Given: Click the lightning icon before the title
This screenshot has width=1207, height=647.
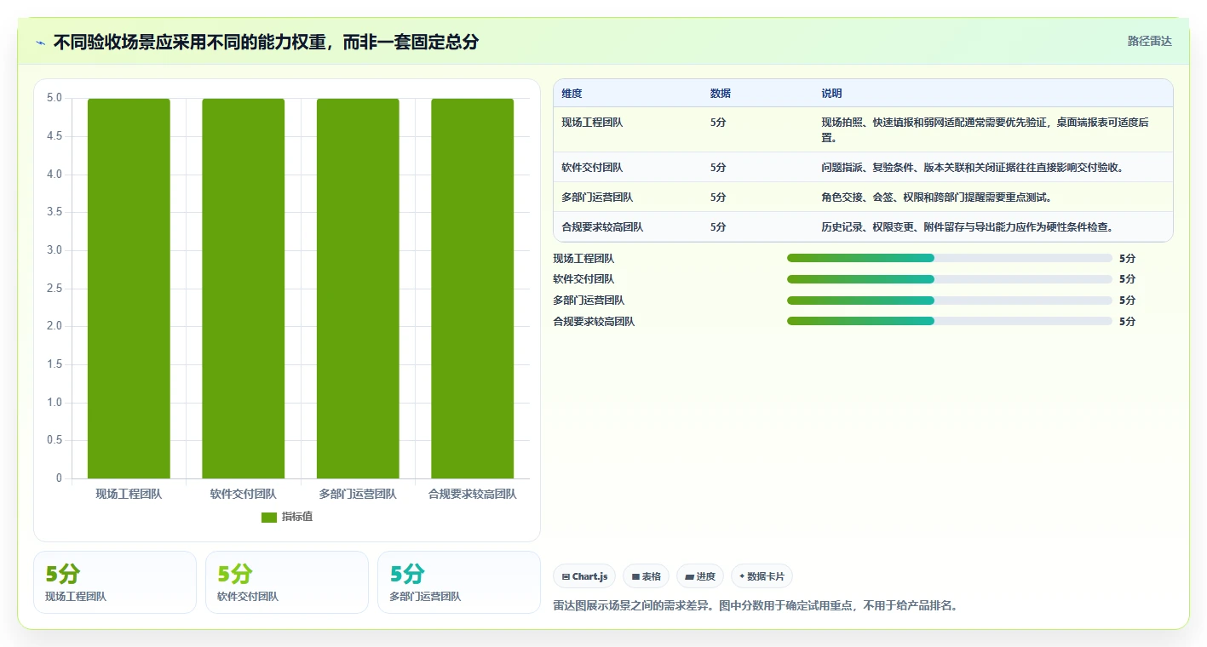Looking at the screenshot, I should pyautogui.click(x=41, y=42).
